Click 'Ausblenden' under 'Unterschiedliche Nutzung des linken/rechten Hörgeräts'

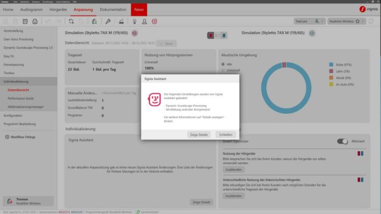click(234, 196)
